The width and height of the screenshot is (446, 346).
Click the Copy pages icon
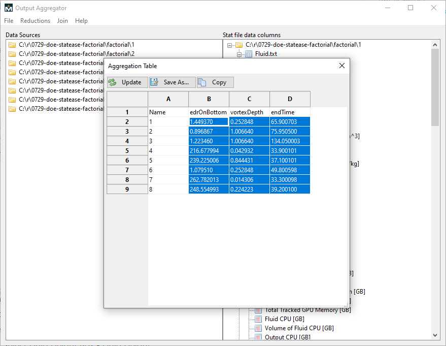point(202,82)
